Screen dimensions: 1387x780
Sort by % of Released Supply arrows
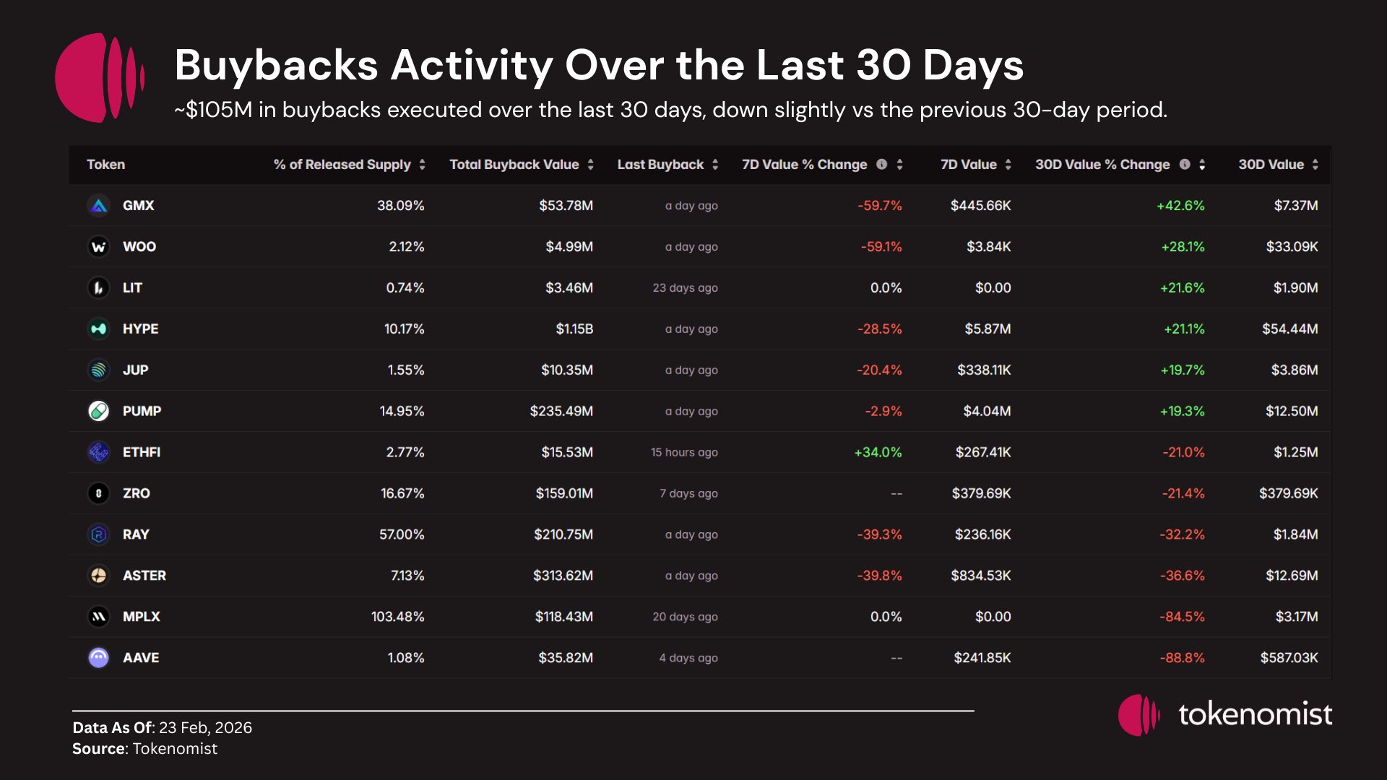click(x=423, y=165)
